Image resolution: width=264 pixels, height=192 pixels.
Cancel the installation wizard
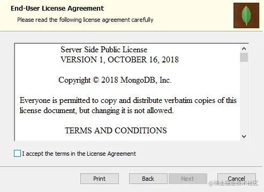[x=237, y=179]
